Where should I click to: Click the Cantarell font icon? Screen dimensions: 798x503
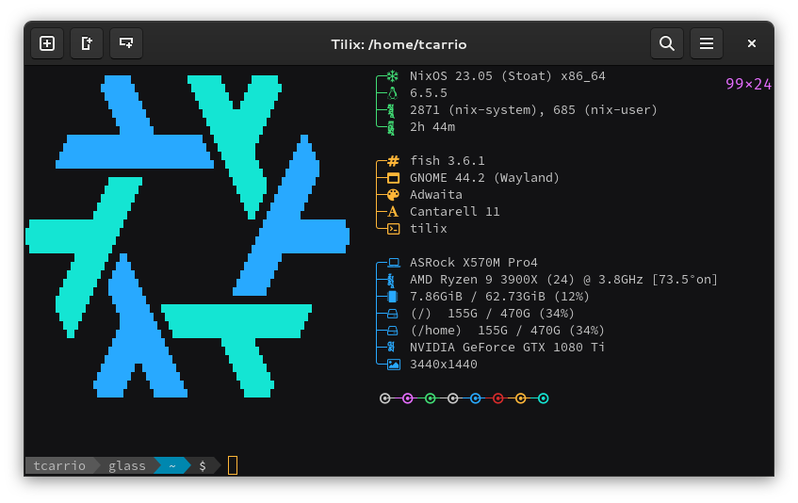tap(392, 212)
